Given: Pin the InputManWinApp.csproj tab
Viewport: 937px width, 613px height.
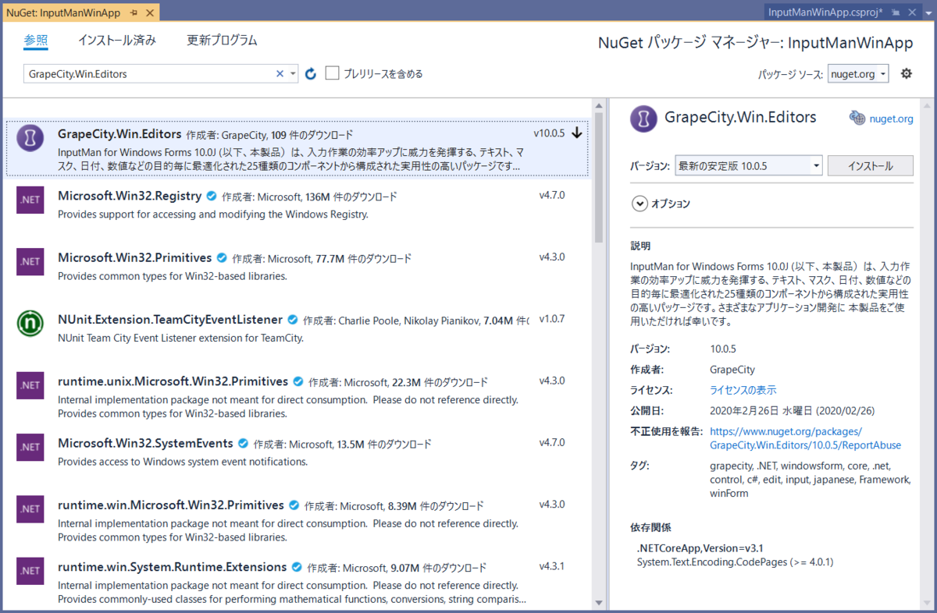Looking at the screenshot, I should pos(895,12).
